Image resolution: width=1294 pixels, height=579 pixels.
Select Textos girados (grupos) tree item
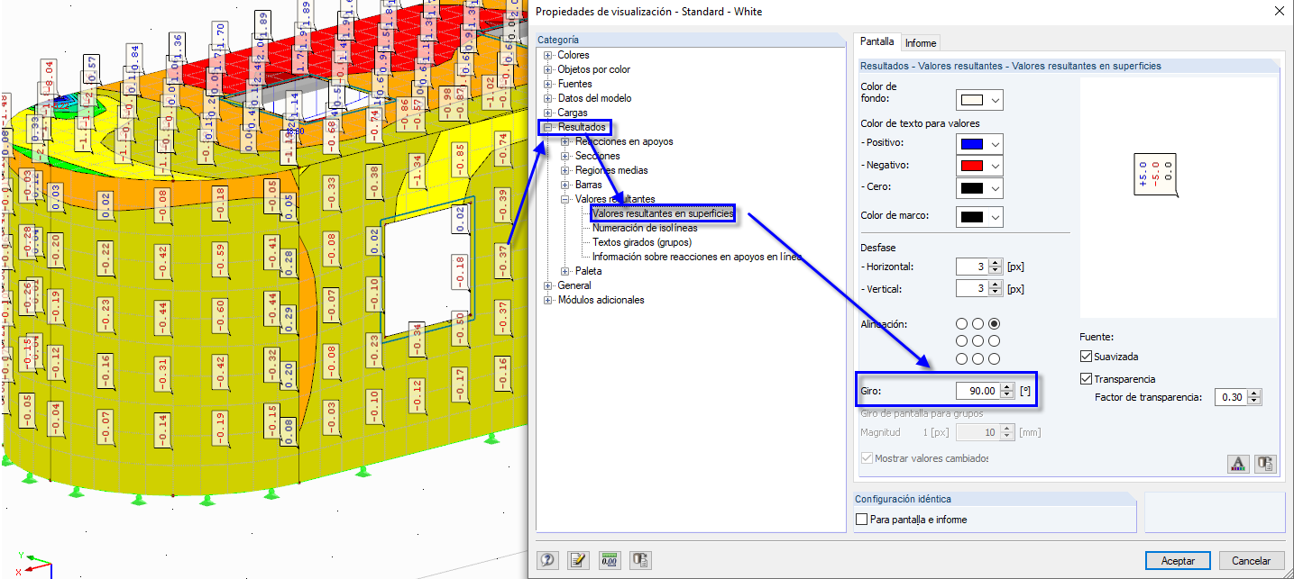642,242
